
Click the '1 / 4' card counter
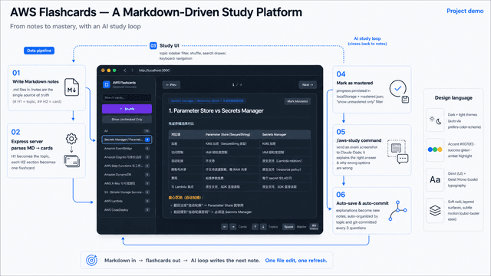(237, 85)
